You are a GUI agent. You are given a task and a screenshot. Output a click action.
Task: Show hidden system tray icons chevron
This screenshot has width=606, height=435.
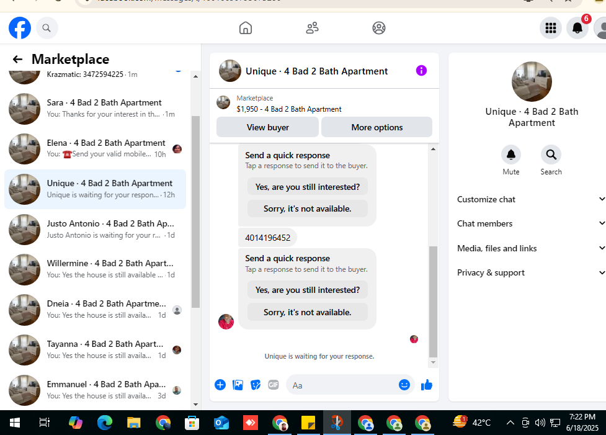510,423
